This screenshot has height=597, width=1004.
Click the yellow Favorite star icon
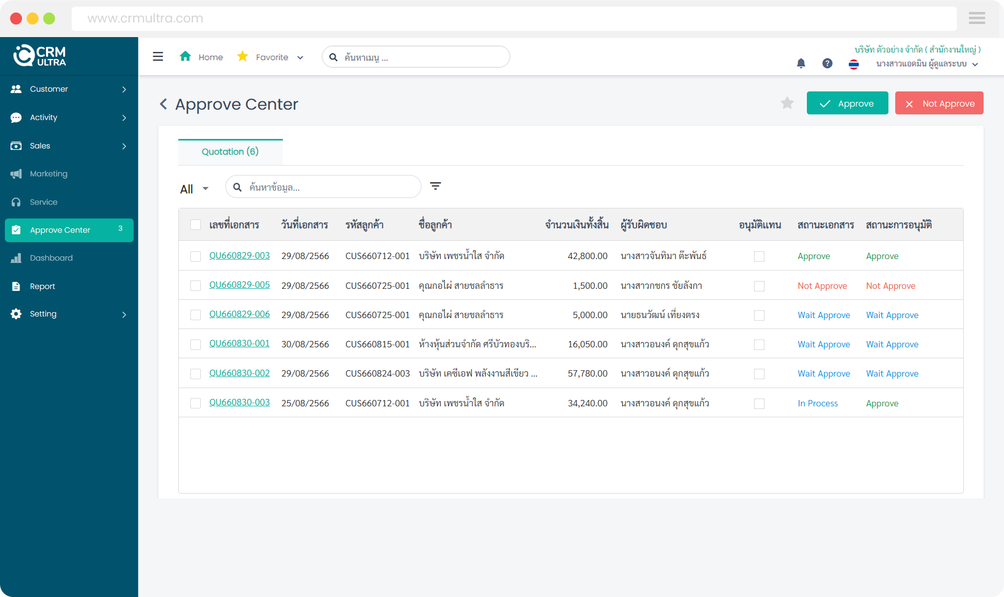[242, 56]
